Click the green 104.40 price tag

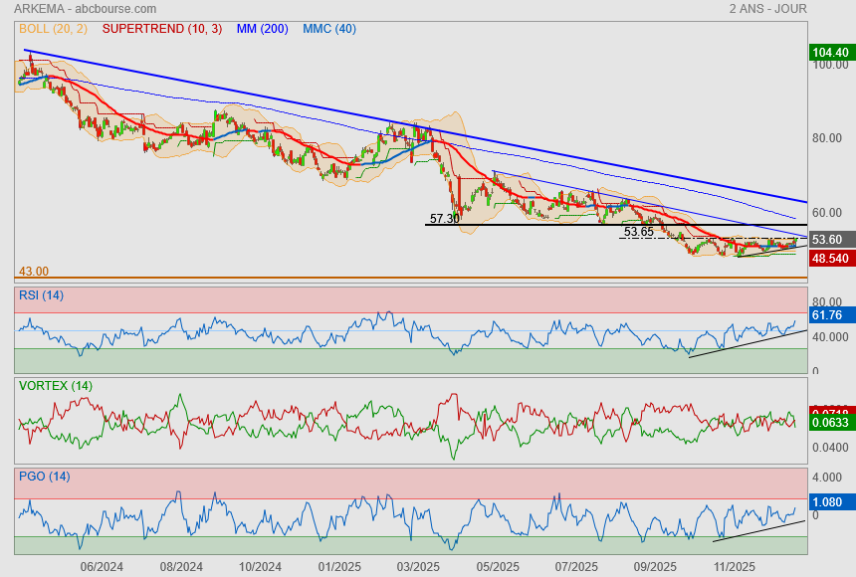(830, 52)
